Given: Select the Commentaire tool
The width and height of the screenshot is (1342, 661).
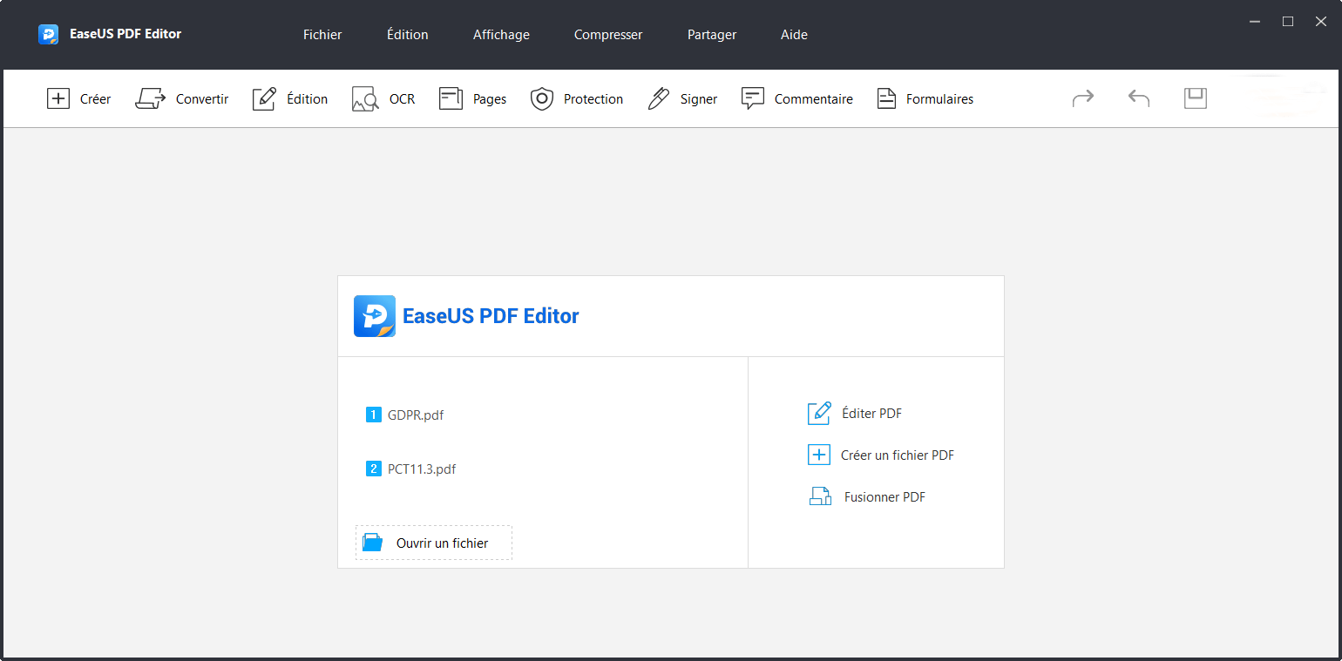Looking at the screenshot, I should [796, 98].
